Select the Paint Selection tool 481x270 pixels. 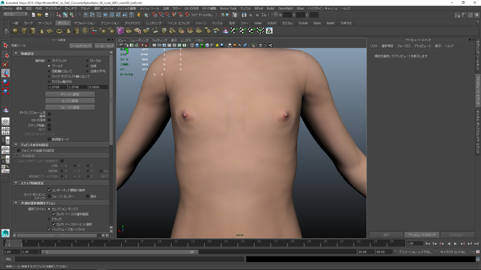[x=6, y=64]
